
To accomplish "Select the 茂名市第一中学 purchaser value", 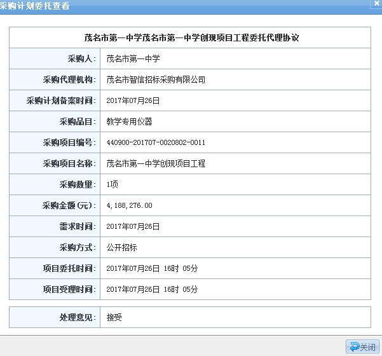I will [x=133, y=58].
